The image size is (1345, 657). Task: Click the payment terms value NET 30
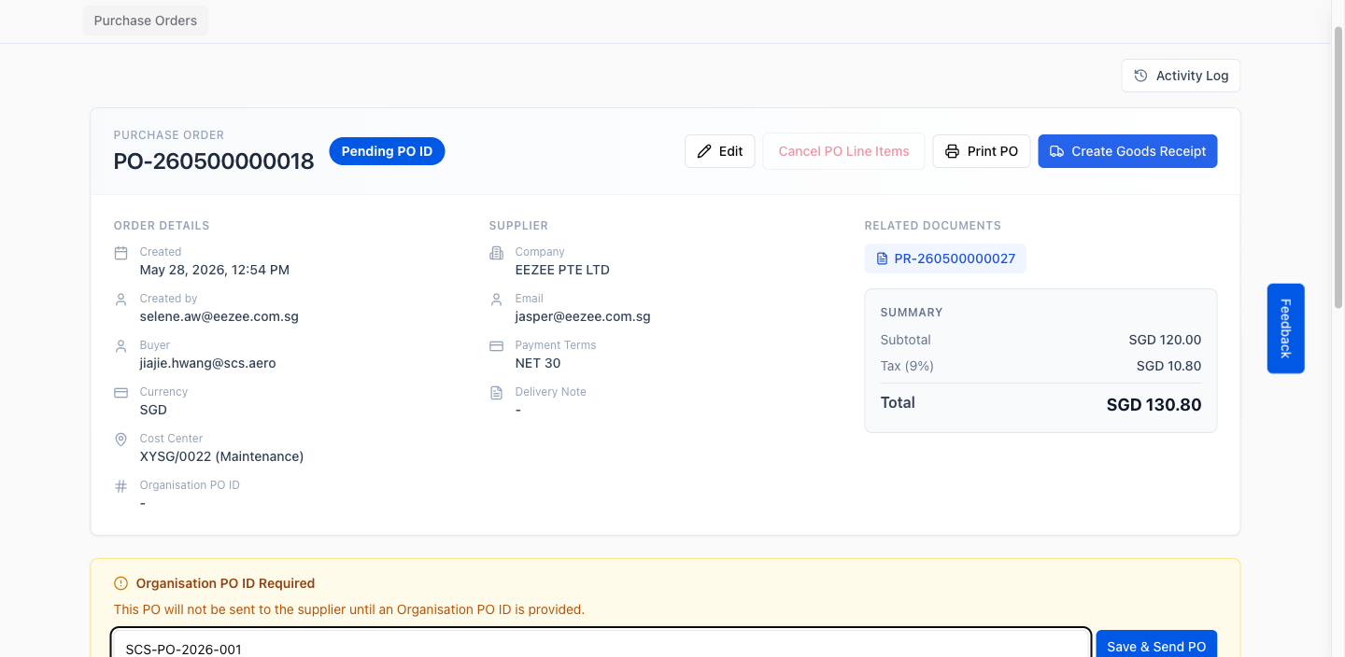(538, 363)
